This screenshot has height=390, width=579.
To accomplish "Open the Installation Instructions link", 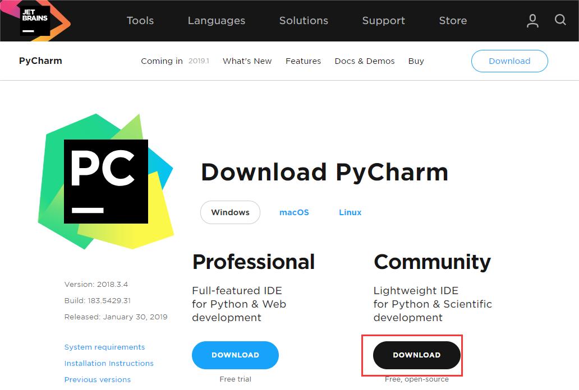I will pos(109,364).
